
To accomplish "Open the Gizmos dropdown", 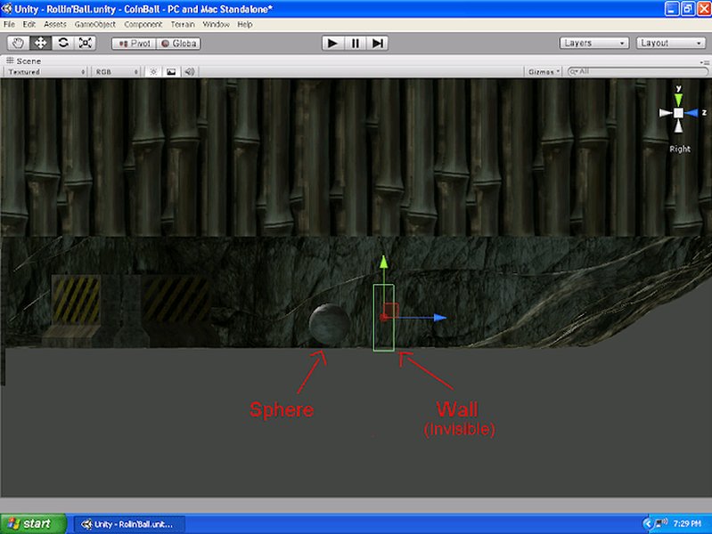I will coord(544,72).
